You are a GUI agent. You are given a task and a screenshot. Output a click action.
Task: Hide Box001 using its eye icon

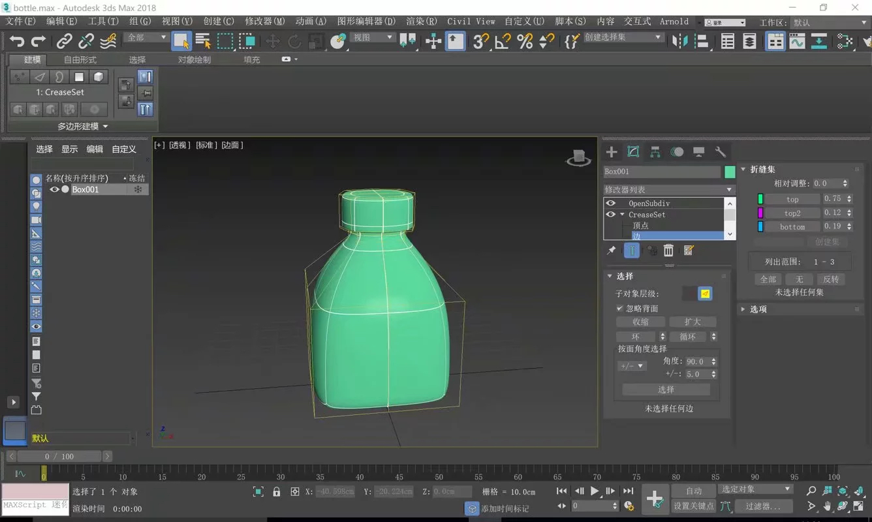click(55, 190)
